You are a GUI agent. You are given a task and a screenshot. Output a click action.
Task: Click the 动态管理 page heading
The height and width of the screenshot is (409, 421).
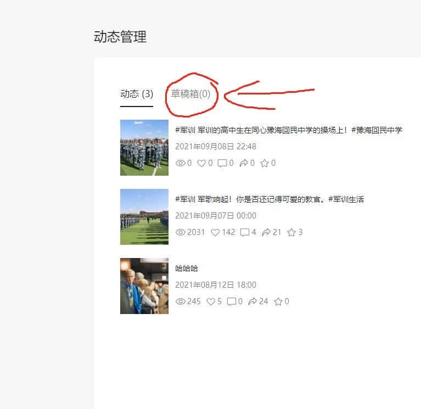120,37
